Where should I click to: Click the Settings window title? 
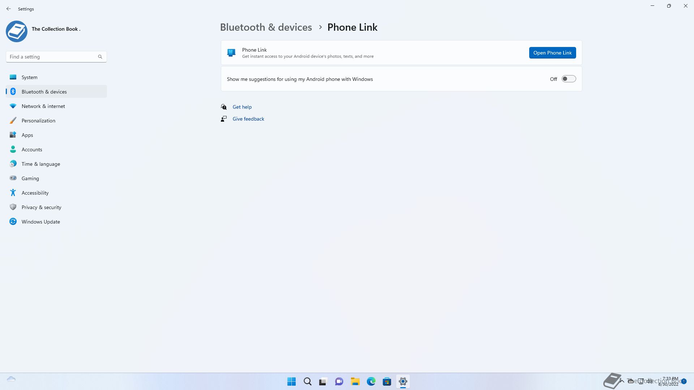(26, 9)
